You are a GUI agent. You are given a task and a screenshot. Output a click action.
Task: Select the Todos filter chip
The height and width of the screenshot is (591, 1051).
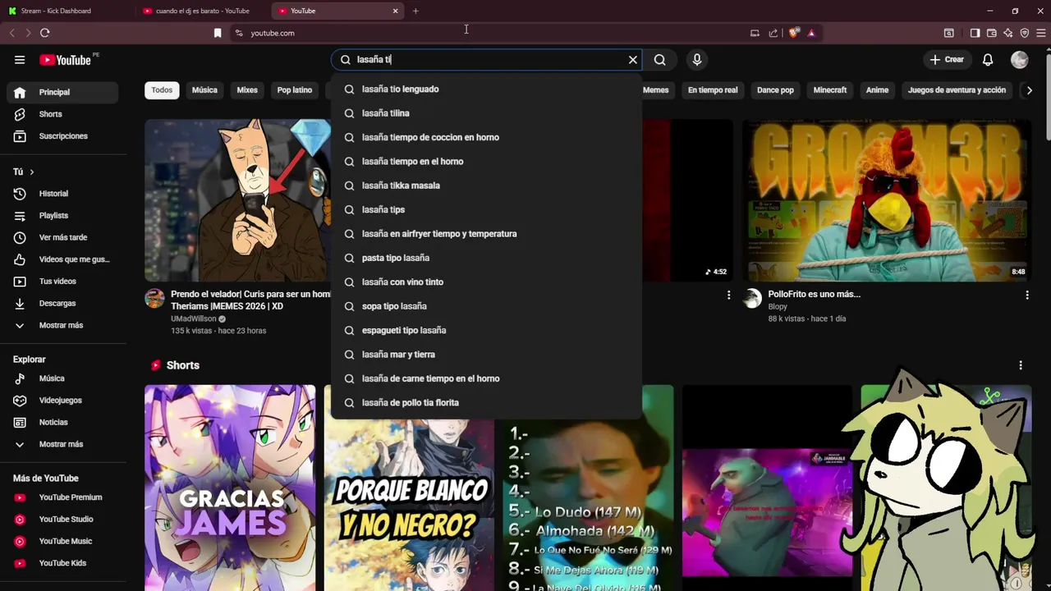(x=162, y=90)
